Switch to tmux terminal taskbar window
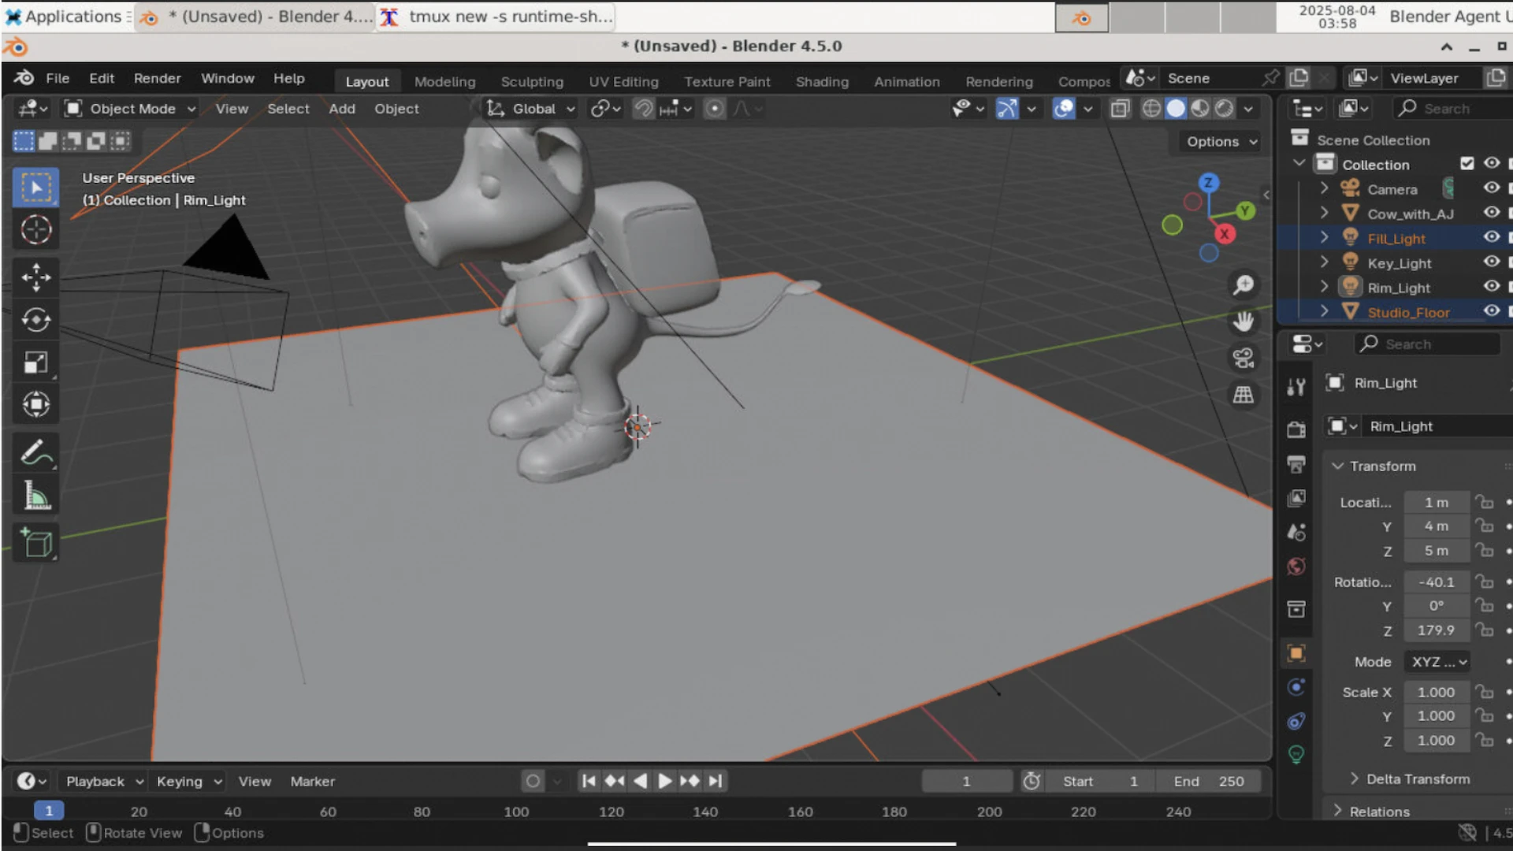The height and width of the screenshot is (851, 1513). point(496,16)
